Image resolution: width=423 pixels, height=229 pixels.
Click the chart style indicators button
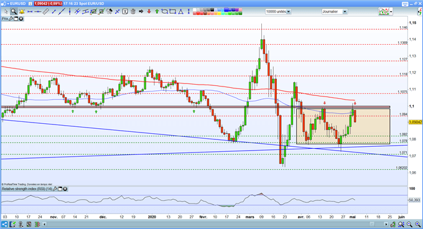click(x=384, y=12)
